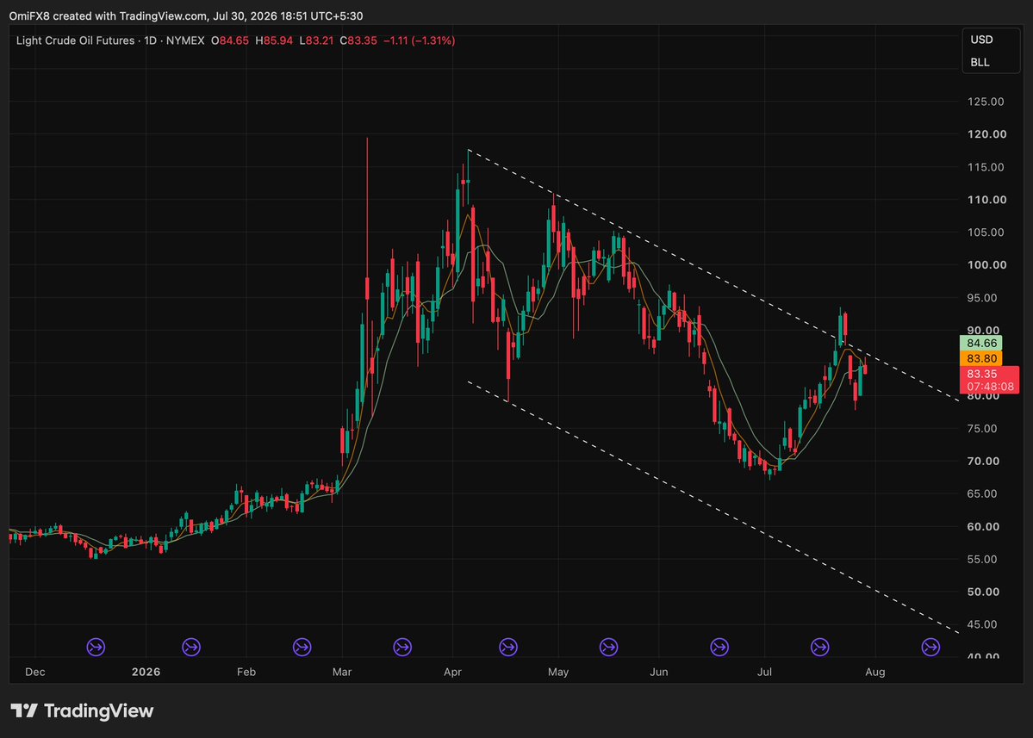Image resolution: width=1033 pixels, height=738 pixels.
Task: Click the Dec label on the time axis
Action: coord(35,673)
